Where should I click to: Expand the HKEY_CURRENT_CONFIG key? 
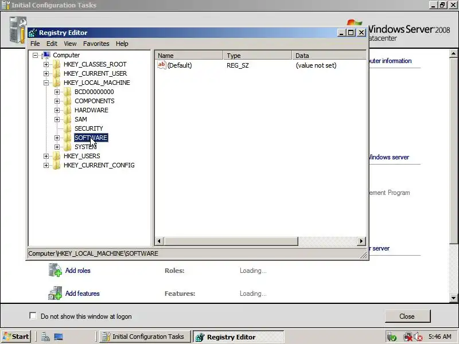46,165
